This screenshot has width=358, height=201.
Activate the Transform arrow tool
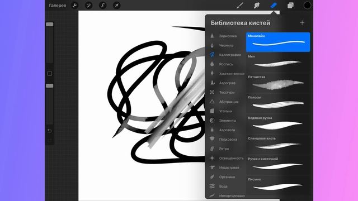(x=116, y=6)
